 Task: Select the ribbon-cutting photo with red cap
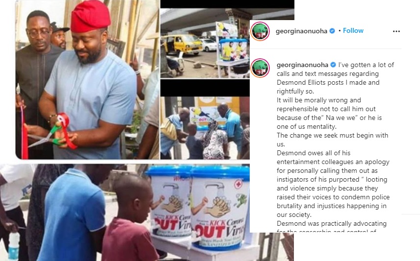[87, 80]
